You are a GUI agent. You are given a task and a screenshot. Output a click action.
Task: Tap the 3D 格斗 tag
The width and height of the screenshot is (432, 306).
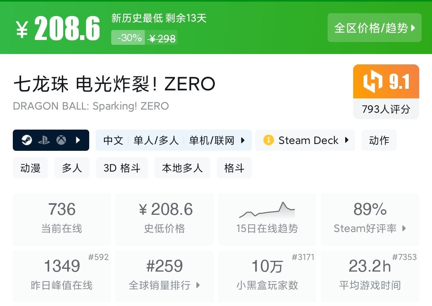122,168
